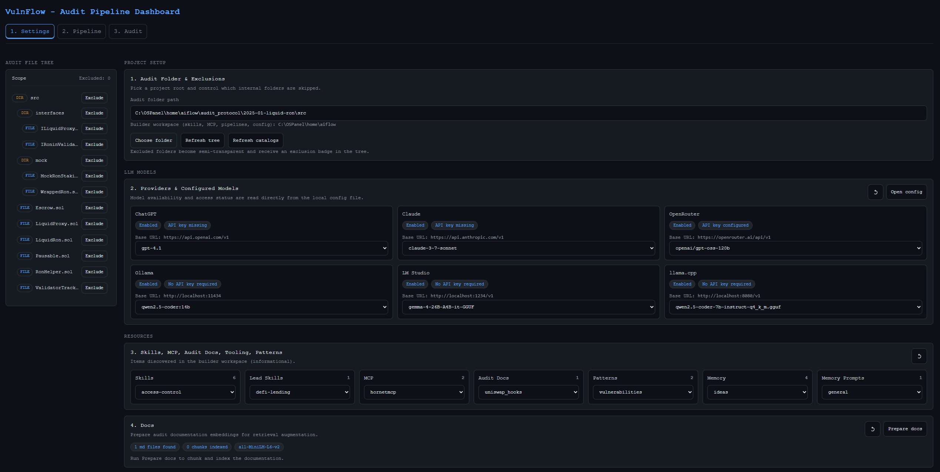Open the OpenRouter model dropdown
Image resolution: width=940 pixels, height=472 pixels.
tap(796, 248)
